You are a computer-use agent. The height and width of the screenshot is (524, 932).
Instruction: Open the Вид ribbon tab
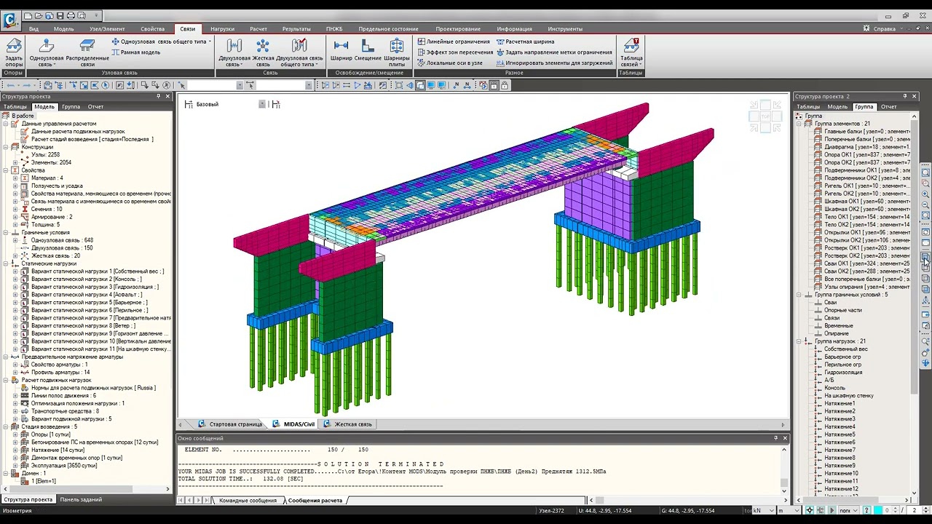pos(34,29)
